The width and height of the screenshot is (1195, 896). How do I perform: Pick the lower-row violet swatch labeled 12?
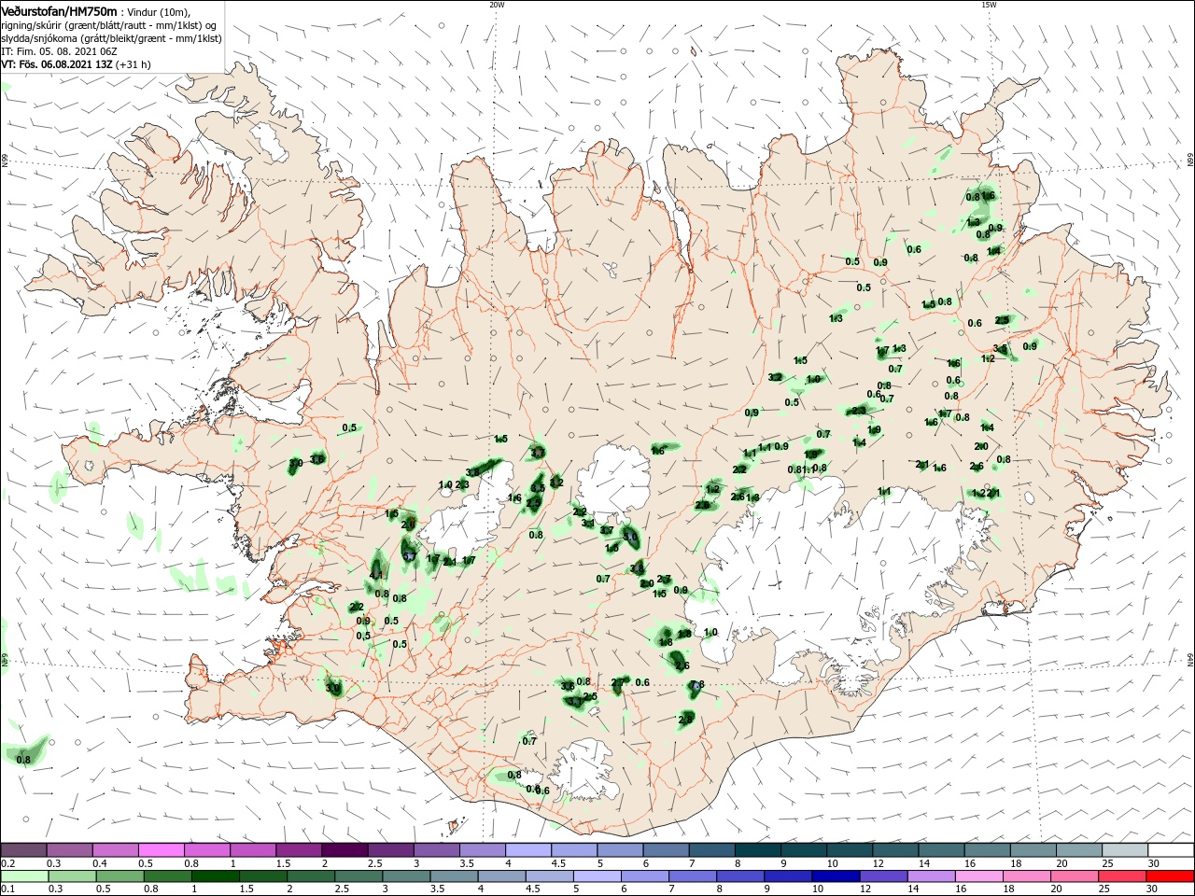tap(881, 876)
